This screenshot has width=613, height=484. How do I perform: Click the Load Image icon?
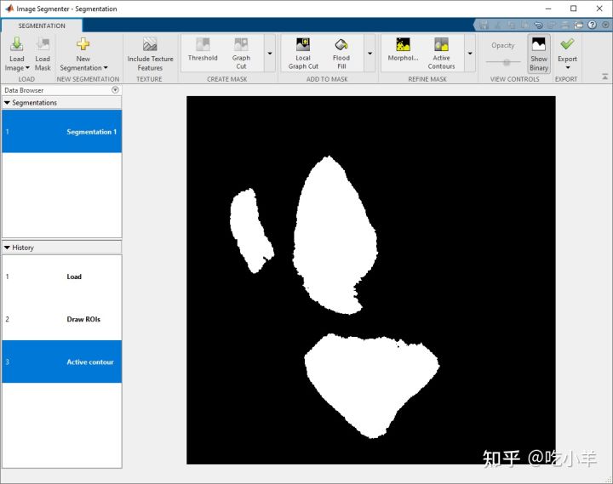[16, 44]
